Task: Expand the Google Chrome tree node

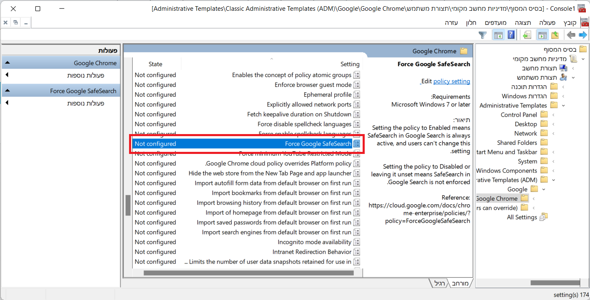Action: tap(533, 199)
